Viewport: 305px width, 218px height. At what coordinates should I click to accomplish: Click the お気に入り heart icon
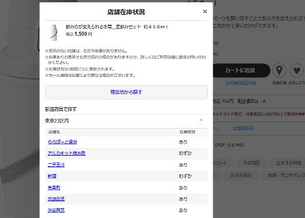(296, 70)
